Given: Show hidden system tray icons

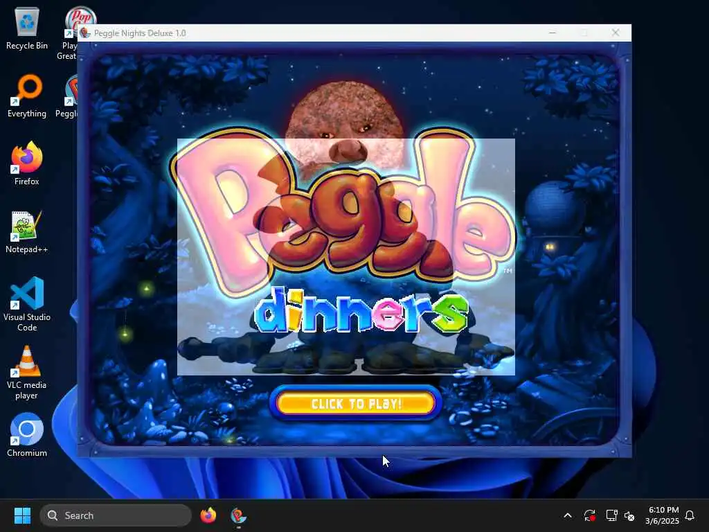Looking at the screenshot, I should pyautogui.click(x=568, y=515).
